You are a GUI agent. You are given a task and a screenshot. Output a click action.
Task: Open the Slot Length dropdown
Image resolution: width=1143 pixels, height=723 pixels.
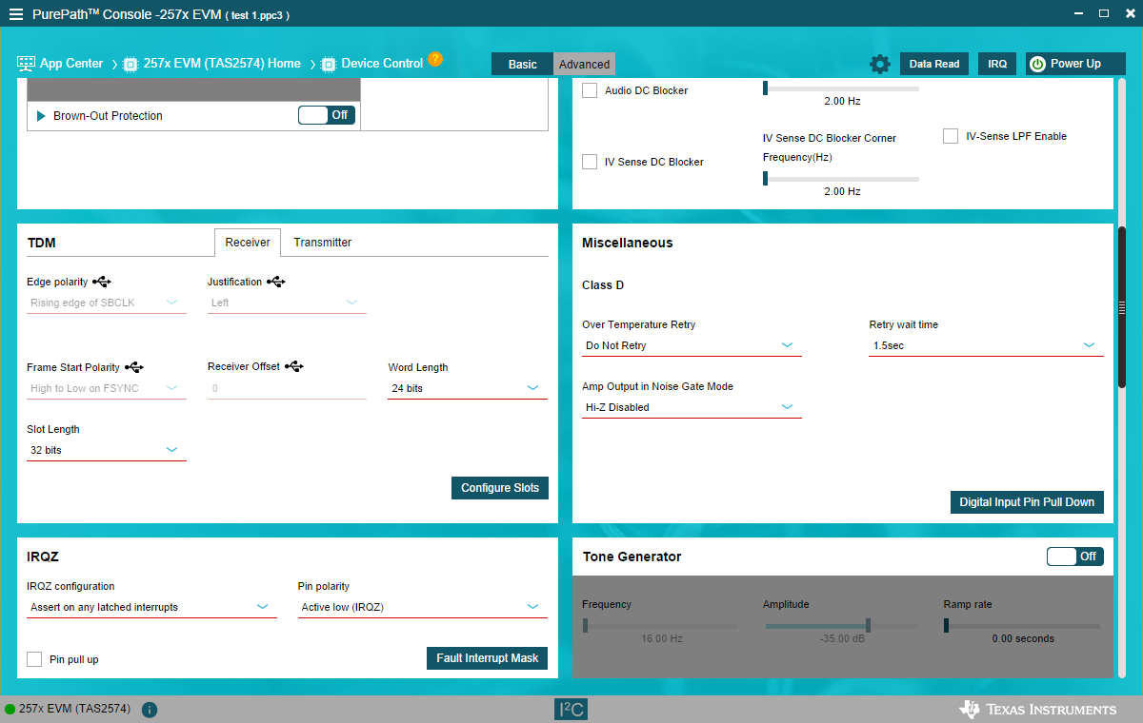pyautogui.click(x=107, y=450)
